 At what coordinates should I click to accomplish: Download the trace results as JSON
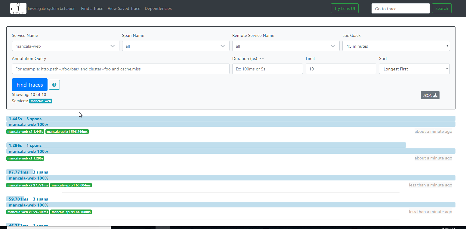coord(430,95)
